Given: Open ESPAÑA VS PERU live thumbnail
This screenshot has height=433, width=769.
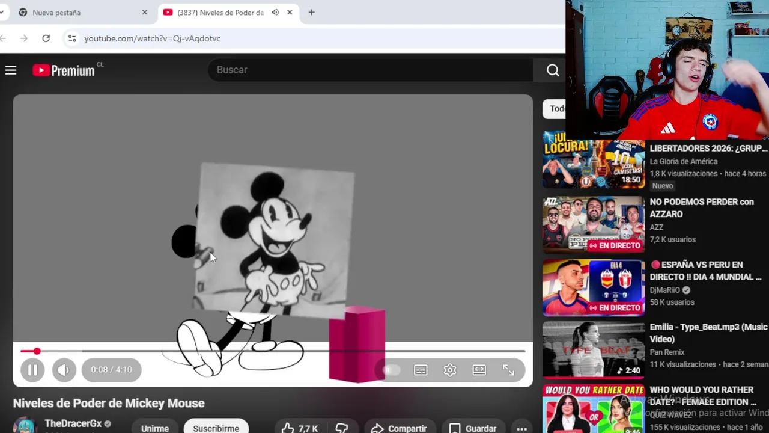Looking at the screenshot, I should pos(594,287).
